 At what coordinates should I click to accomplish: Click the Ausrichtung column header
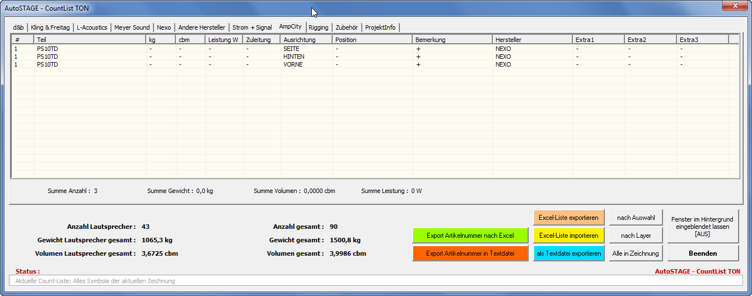click(x=306, y=40)
